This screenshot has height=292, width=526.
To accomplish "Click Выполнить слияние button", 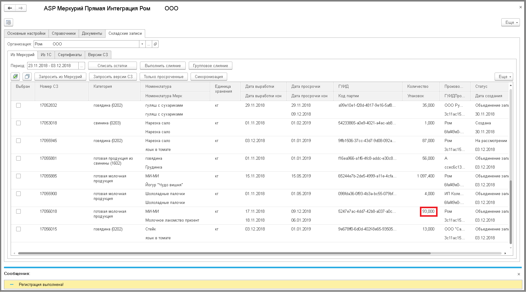I will point(163,66).
